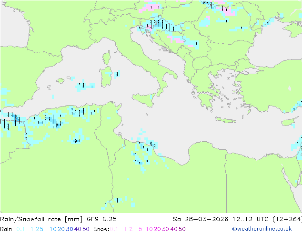Select the Snow legend value 10

[149, 229]
